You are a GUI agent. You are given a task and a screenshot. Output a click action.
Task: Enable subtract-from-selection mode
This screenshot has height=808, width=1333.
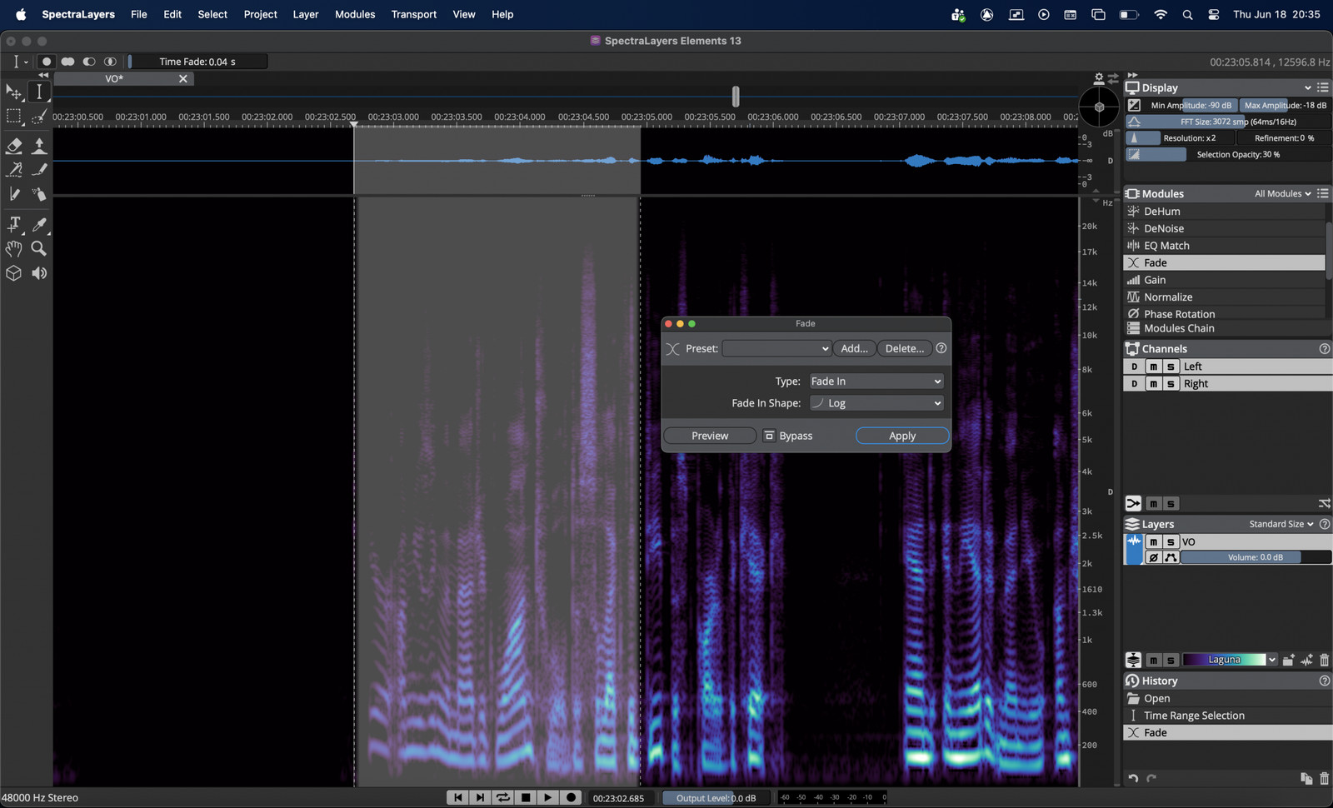(x=88, y=62)
